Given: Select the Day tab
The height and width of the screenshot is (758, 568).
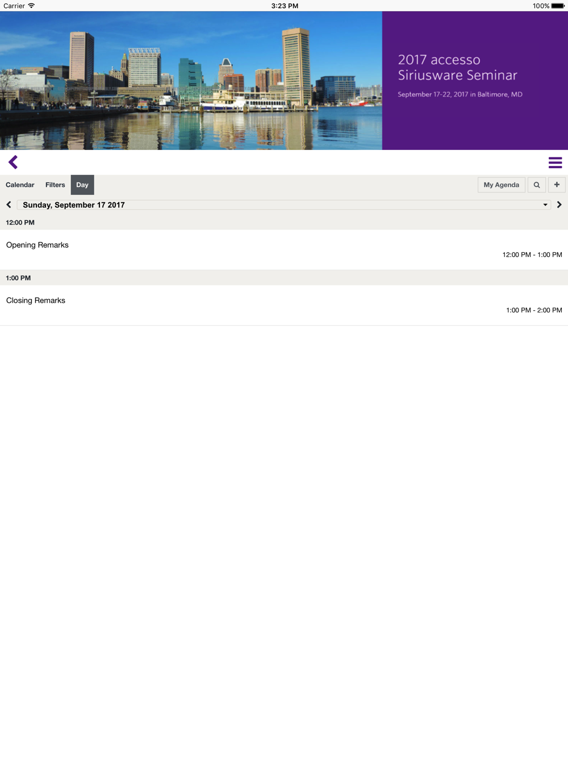Looking at the screenshot, I should (x=82, y=185).
